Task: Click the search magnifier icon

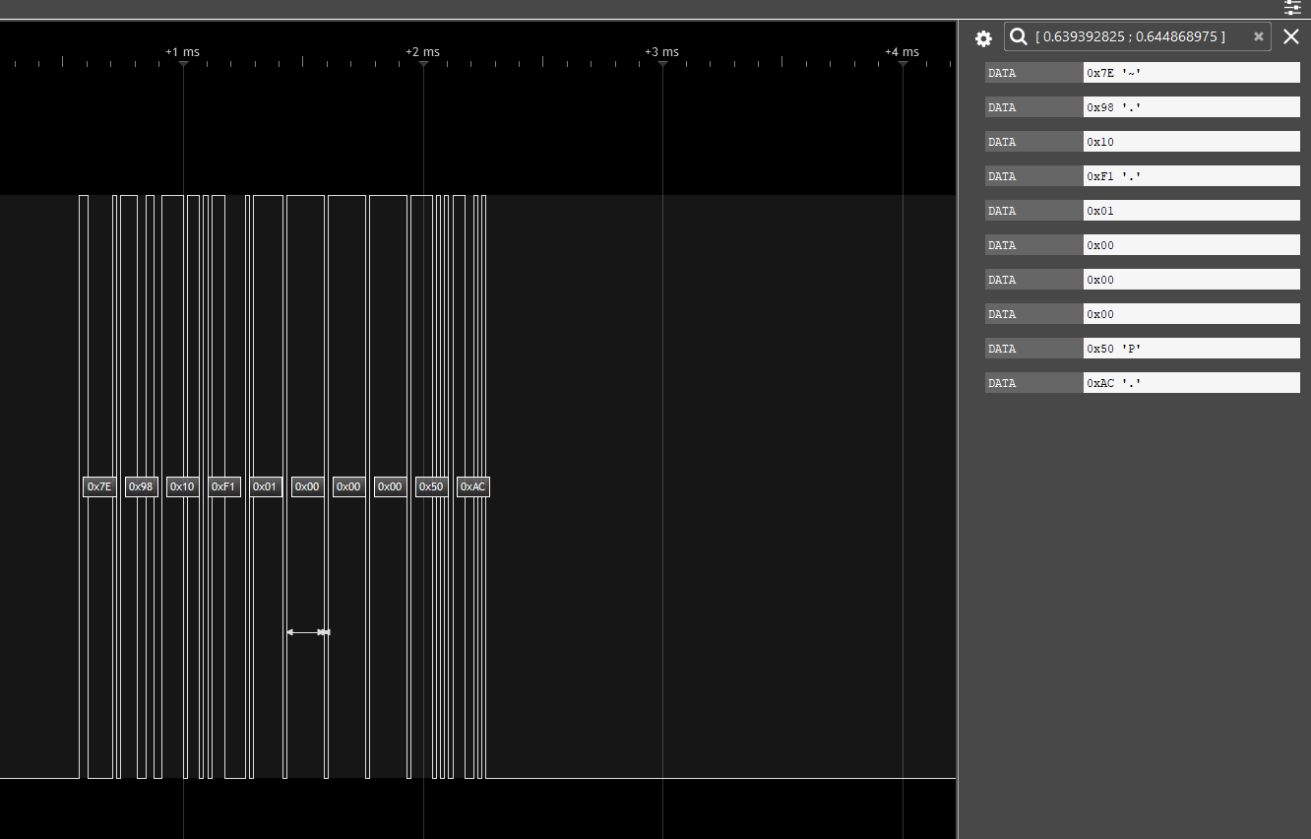Action: pyautogui.click(x=1019, y=36)
